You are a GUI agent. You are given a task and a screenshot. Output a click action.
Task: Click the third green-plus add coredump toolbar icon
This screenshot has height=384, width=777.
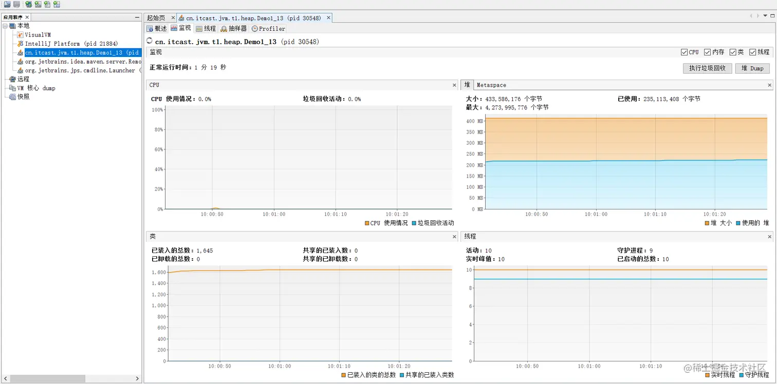47,4
